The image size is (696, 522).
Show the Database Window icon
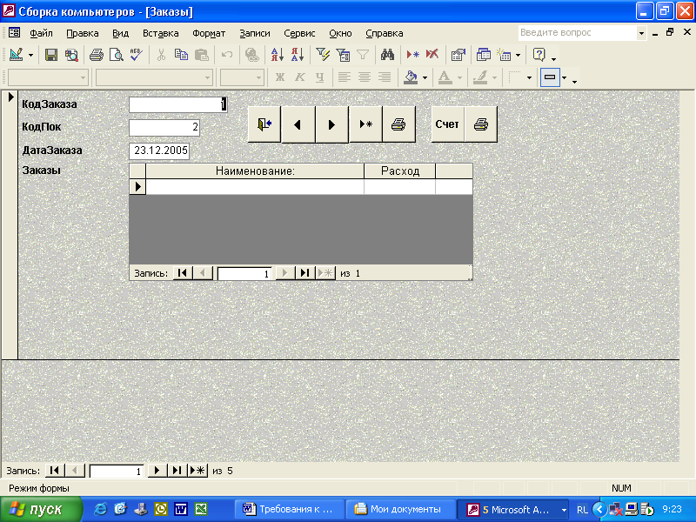[x=483, y=55]
